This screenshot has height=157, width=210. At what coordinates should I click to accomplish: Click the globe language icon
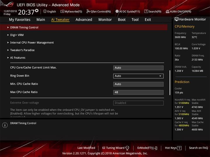tap(45, 11)
